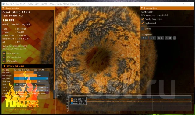This screenshot has height=115, width=195.
Task: Click the Demo monitor vertical scrollbar
Action: 54,50
